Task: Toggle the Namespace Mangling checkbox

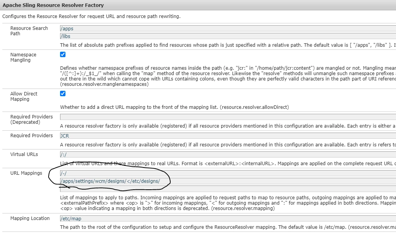Action: point(63,54)
